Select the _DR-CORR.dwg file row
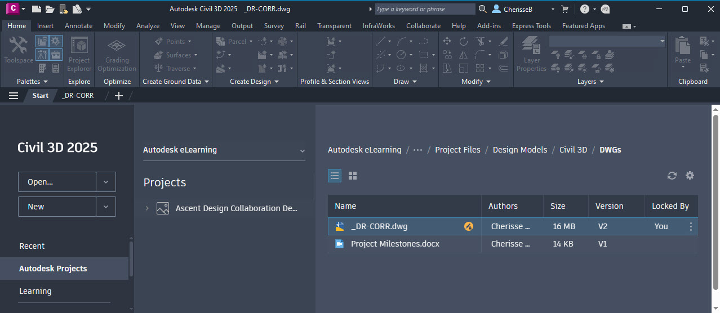This screenshot has height=313, width=720. (513, 226)
